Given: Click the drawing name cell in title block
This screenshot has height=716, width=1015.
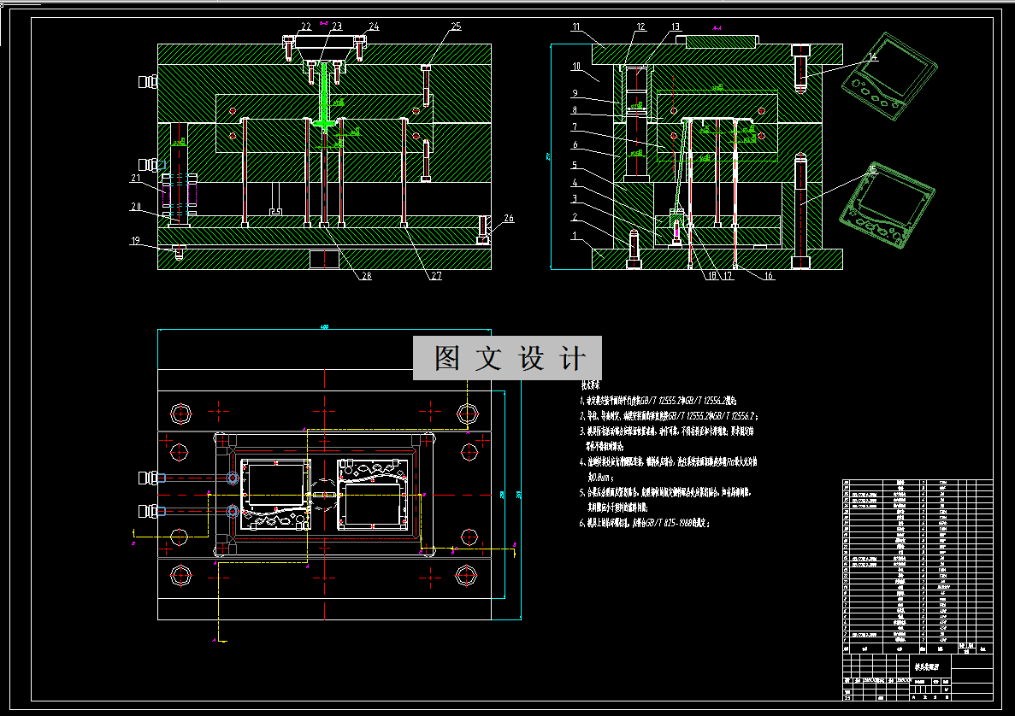Looking at the screenshot, I should point(931,666).
